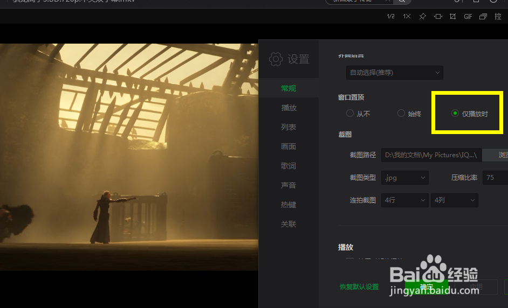Click the 截图 section heading

345,134
